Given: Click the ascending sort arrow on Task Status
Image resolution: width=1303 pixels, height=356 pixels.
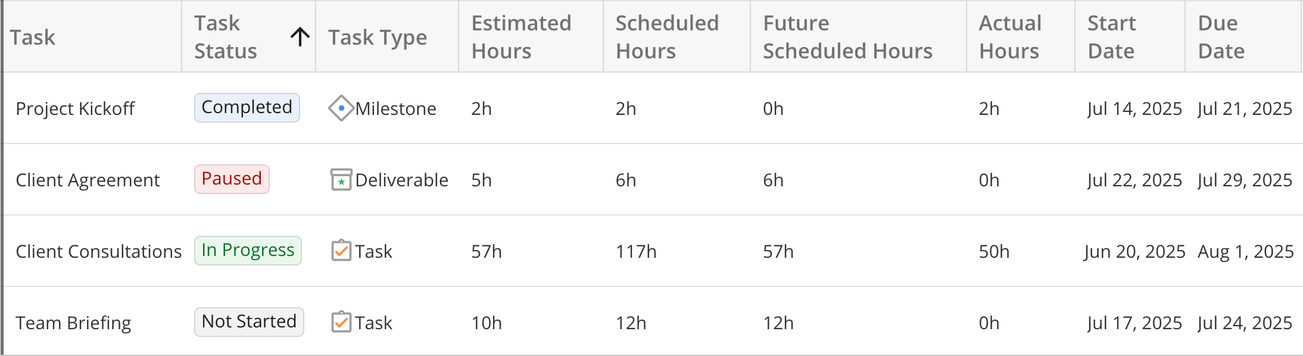Looking at the screenshot, I should point(300,37).
